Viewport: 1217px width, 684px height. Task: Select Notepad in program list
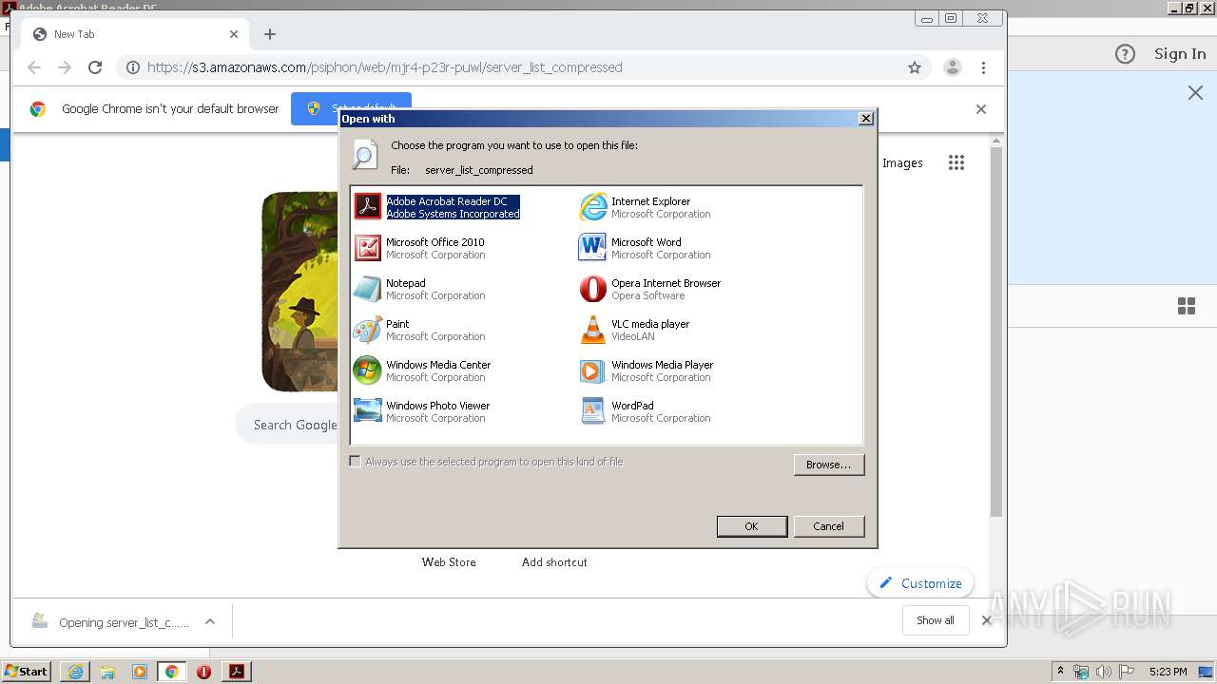pyautogui.click(x=419, y=289)
